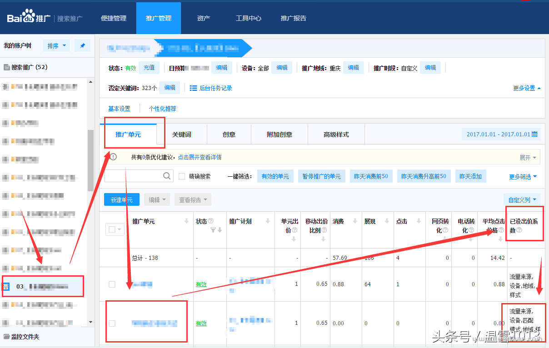Enable the 精确搜索 checkbox
Screen dimensions: 549x348
coord(182,176)
